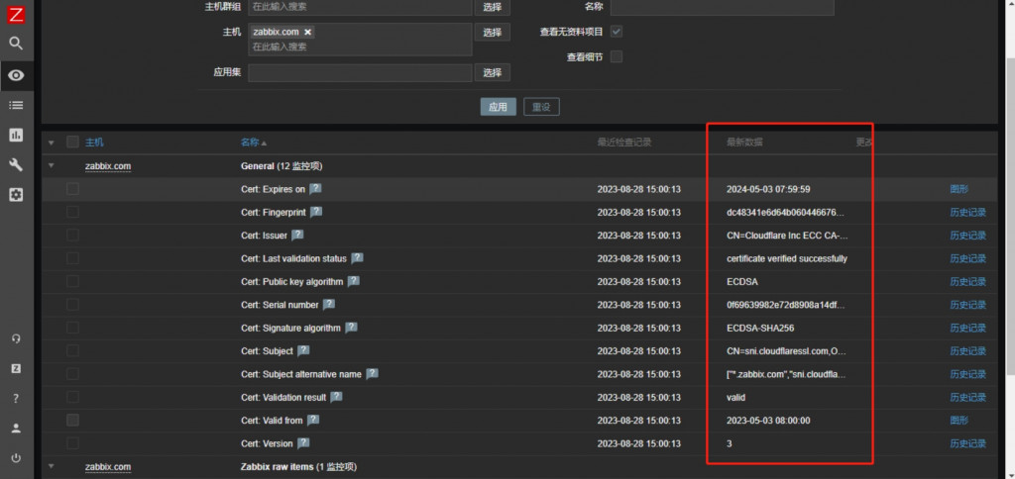Click 选择 button for 主机
Viewport: 1015px width, 479px height.
tap(492, 33)
